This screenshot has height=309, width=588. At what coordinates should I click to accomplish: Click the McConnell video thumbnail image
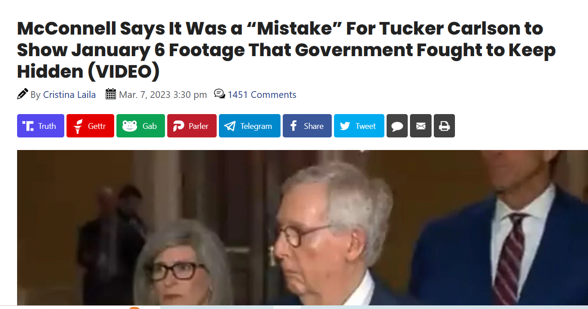click(303, 228)
